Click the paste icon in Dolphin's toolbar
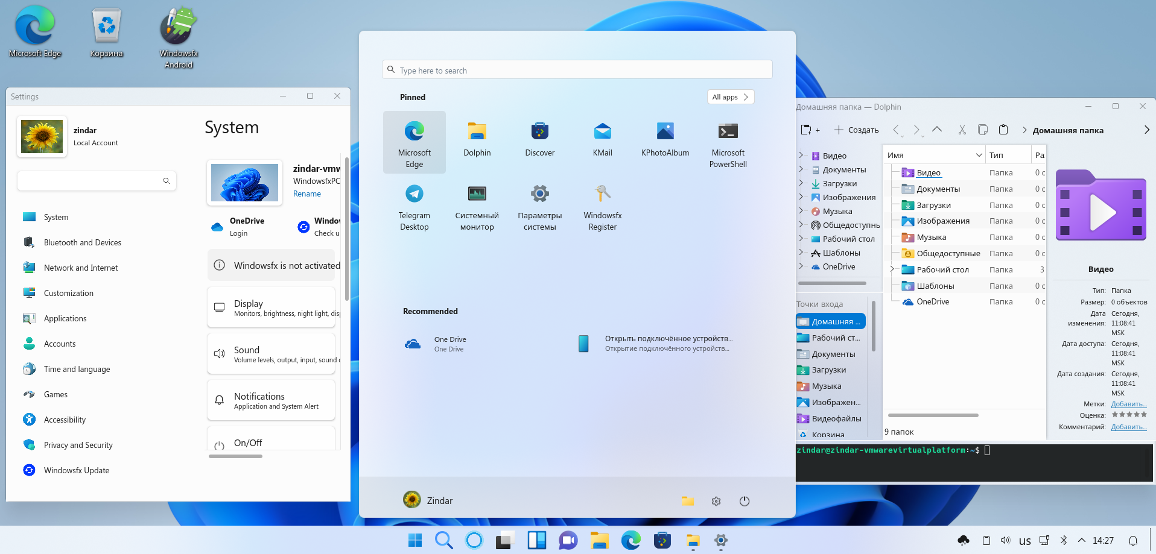Screen dimensions: 1156x554 click(1003, 130)
